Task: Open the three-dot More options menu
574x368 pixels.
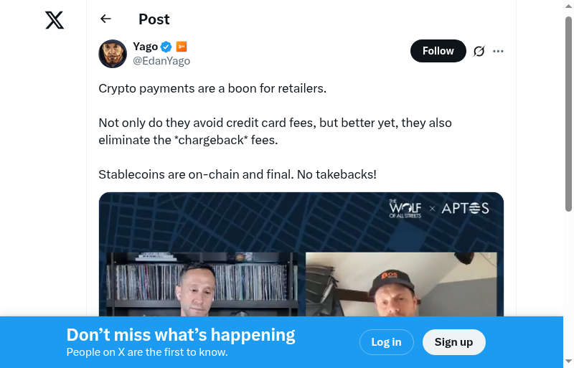Action: [499, 51]
